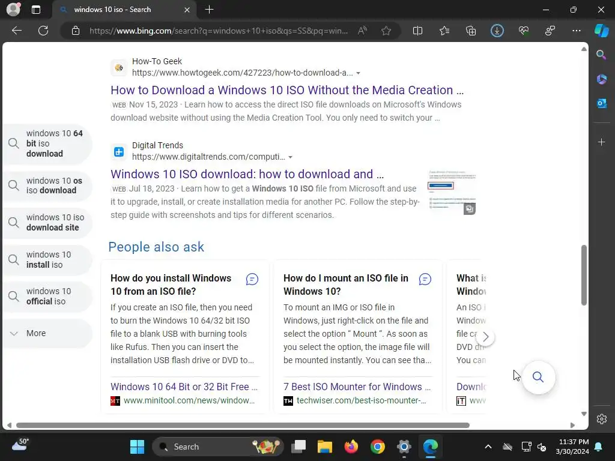Launch Google Chrome from taskbar

coord(377,447)
